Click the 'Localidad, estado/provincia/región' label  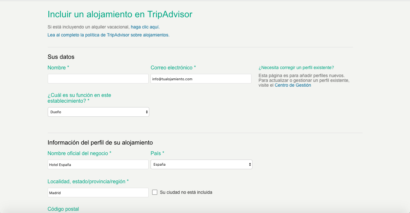(88, 181)
